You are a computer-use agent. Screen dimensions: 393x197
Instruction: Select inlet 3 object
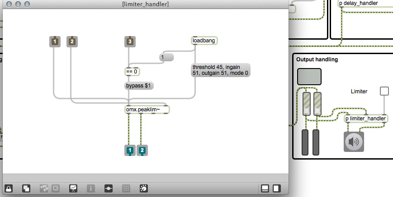click(130, 41)
